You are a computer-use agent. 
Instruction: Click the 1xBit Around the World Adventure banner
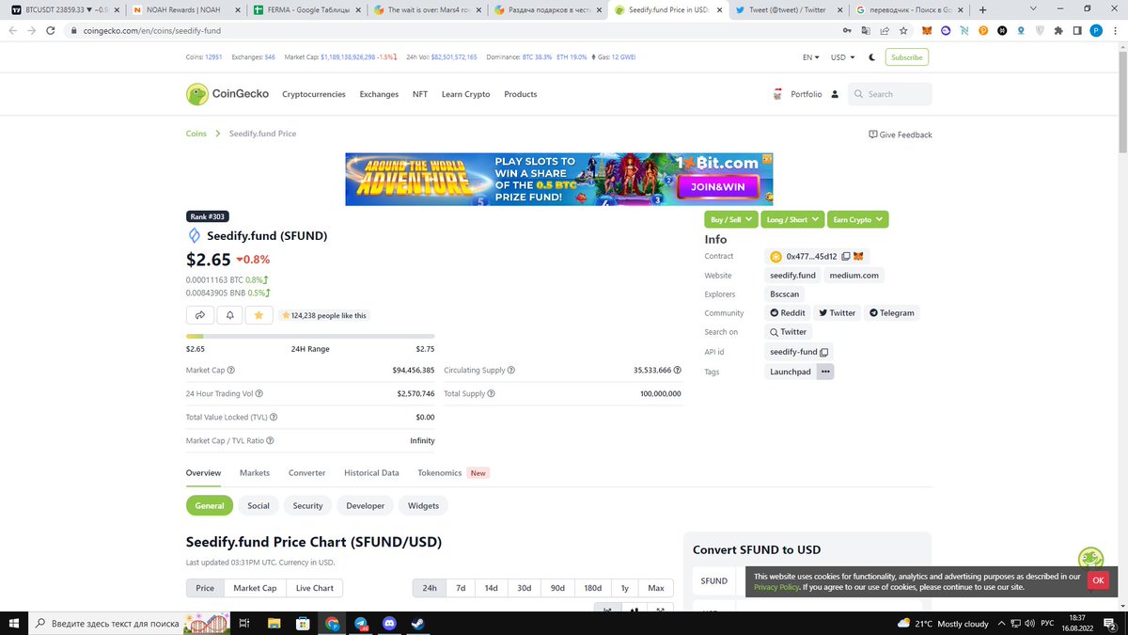[x=559, y=180]
